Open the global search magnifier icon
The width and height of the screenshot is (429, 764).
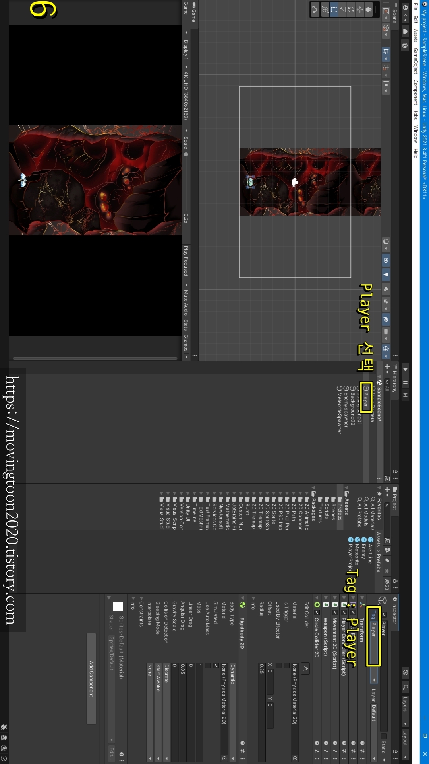pyautogui.click(x=405, y=687)
